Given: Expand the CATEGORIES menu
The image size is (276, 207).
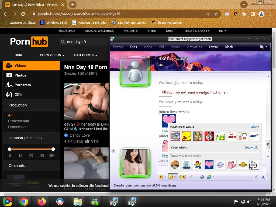Looking at the screenshot, I should [86, 55].
